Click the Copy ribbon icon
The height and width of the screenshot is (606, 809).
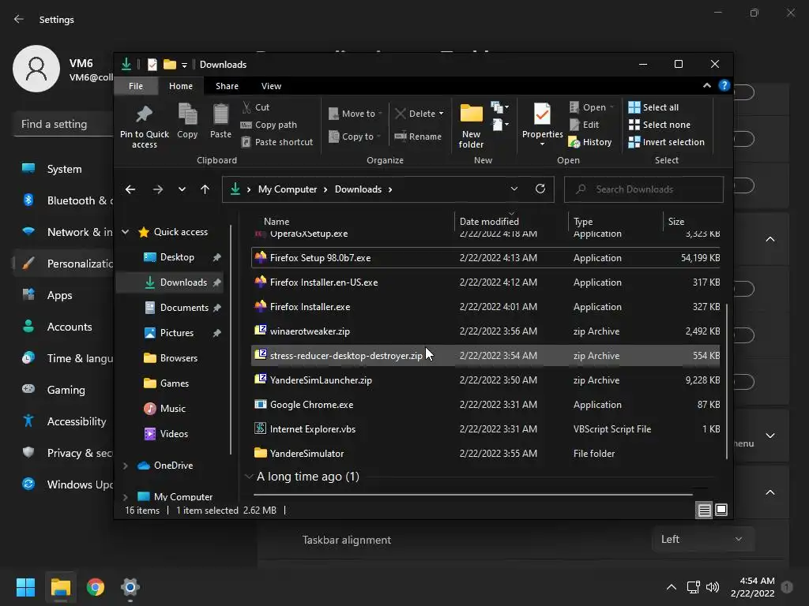pyautogui.click(x=187, y=114)
